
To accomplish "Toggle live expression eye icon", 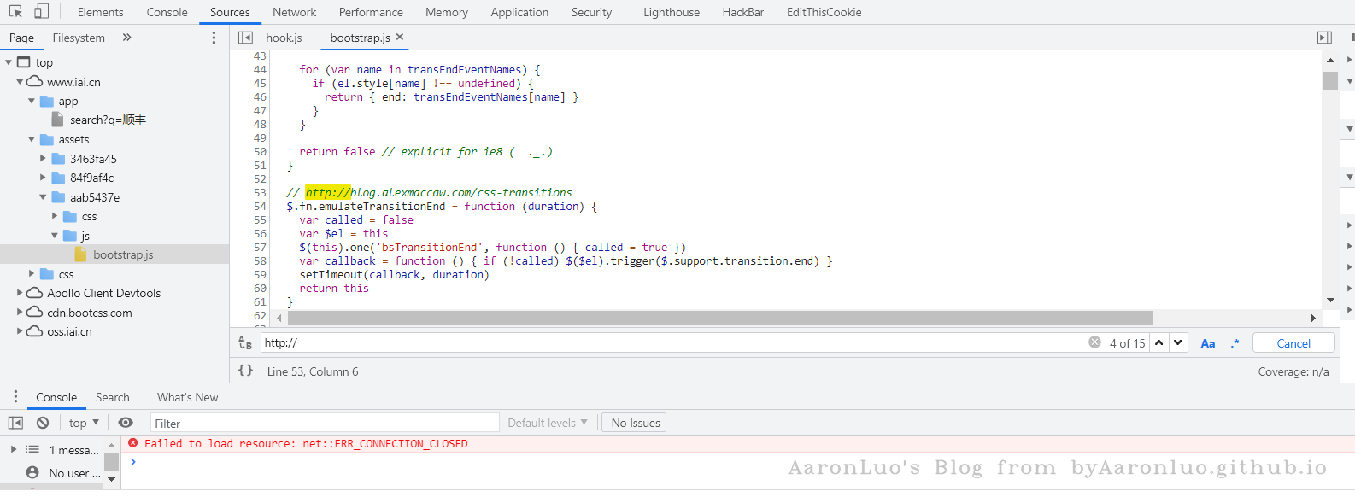I will click(x=126, y=423).
